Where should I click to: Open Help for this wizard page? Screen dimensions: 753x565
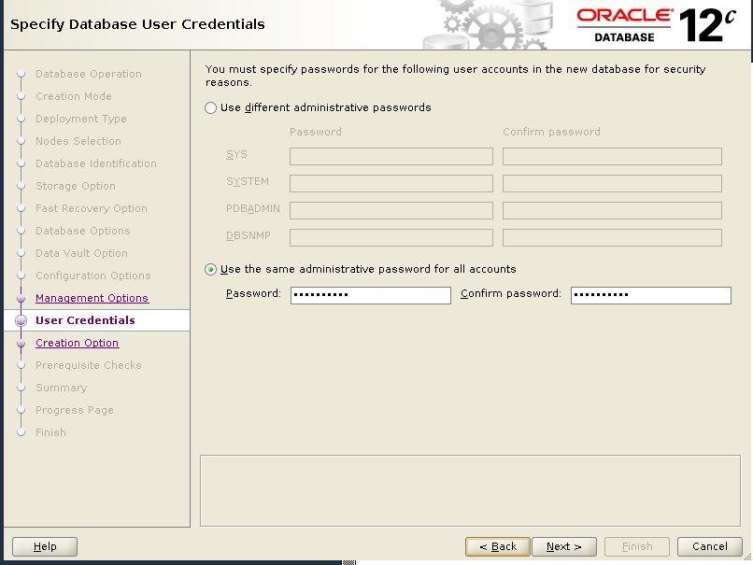(44, 546)
